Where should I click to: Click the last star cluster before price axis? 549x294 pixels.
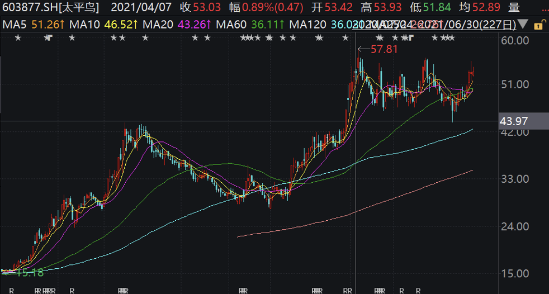click(448, 38)
